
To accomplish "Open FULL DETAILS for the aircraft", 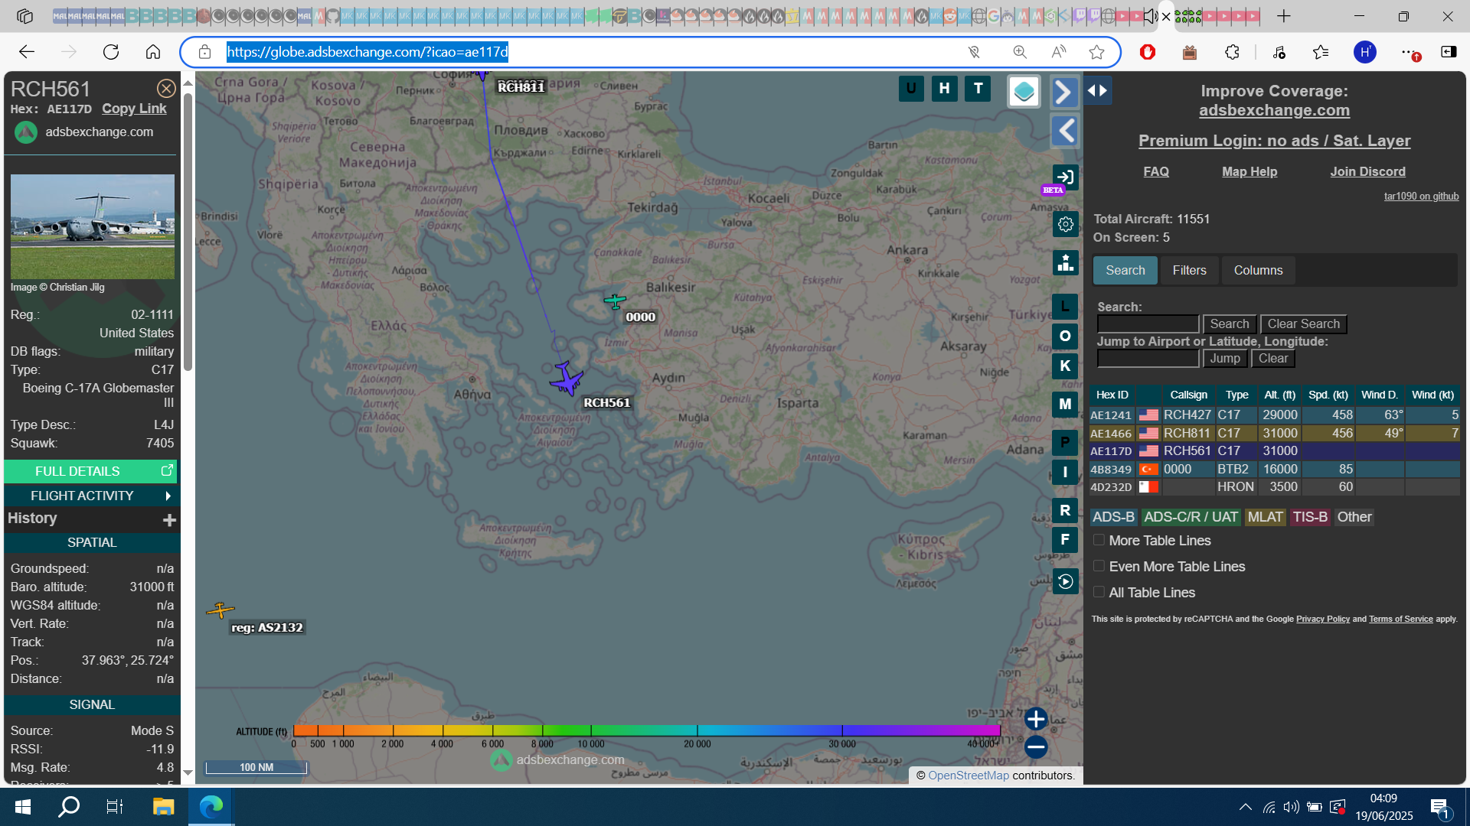I will (x=90, y=472).
